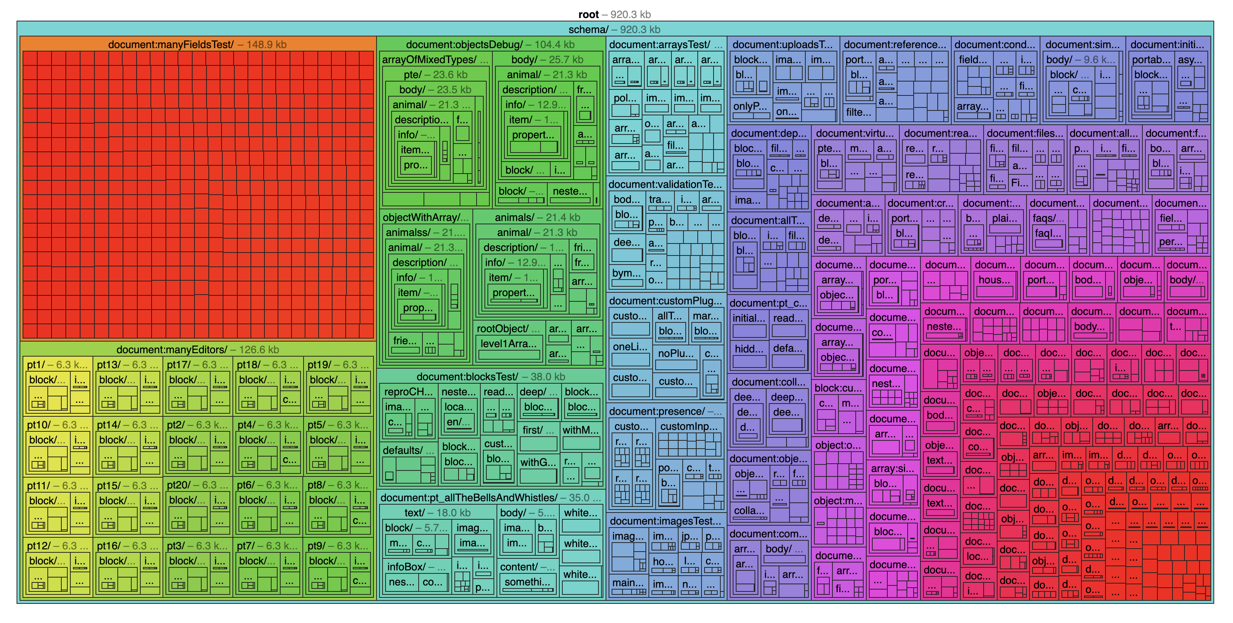Open document:initi... header
The height and width of the screenshot is (623, 1233).
(1168, 44)
